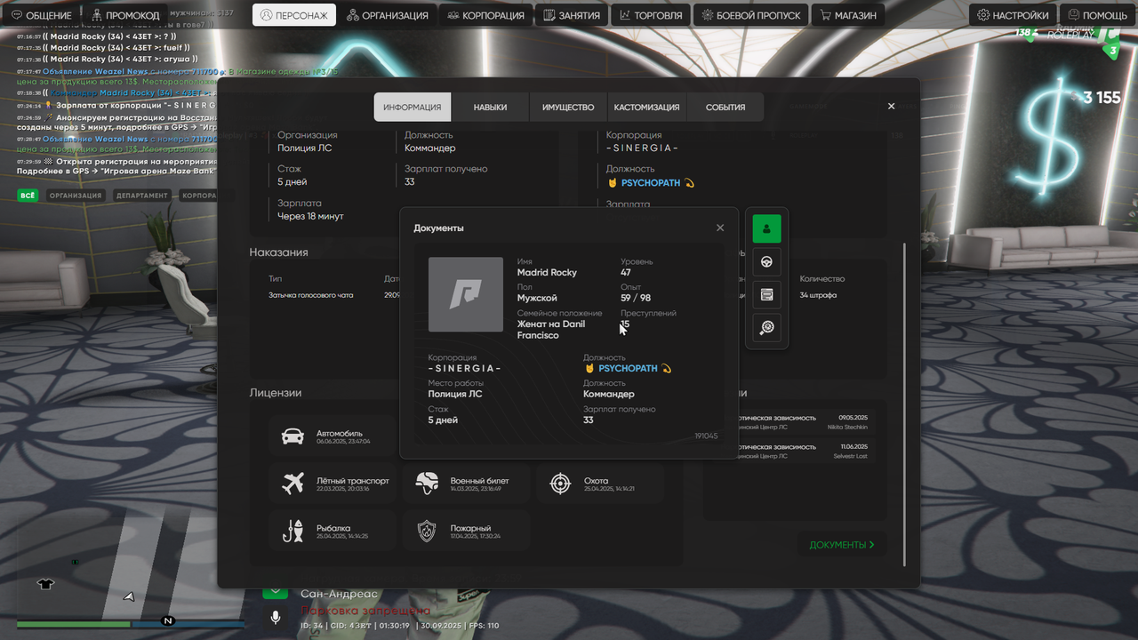The image size is (1138, 640).
Task: Click the Уровень value 47
Action: coord(626,273)
